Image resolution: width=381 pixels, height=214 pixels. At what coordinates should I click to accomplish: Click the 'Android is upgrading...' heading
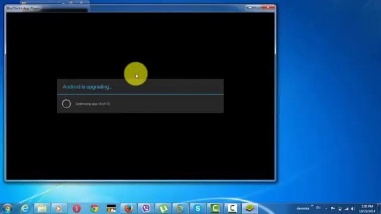[88, 87]
